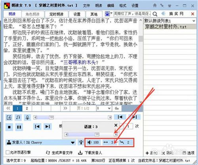Screen dimensions: 198x165
Task: Click the reading progress slider thumb
Action: tap(51, 117)
